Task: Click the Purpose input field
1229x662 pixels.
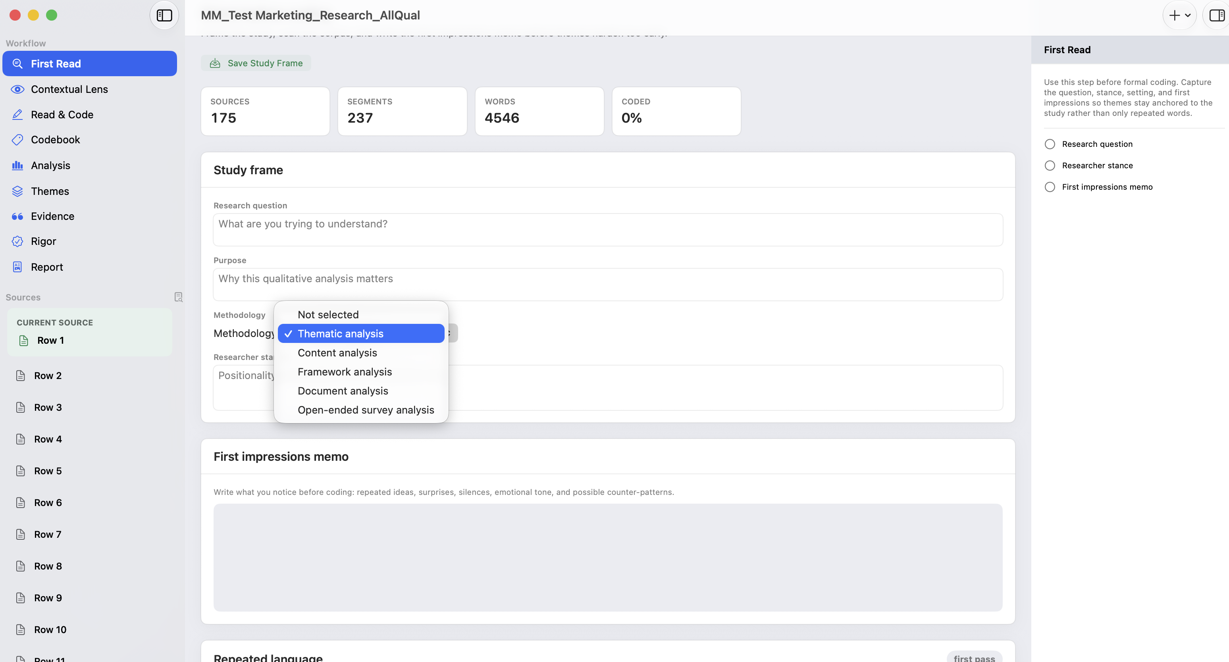Action: [x=608, y=285]
